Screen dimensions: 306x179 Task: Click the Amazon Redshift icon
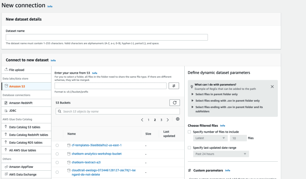pos(6,103)
